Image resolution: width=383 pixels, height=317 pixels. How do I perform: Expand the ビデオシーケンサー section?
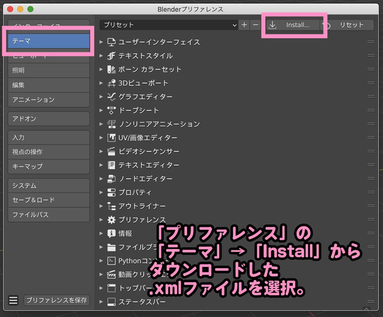coord(101,151)
